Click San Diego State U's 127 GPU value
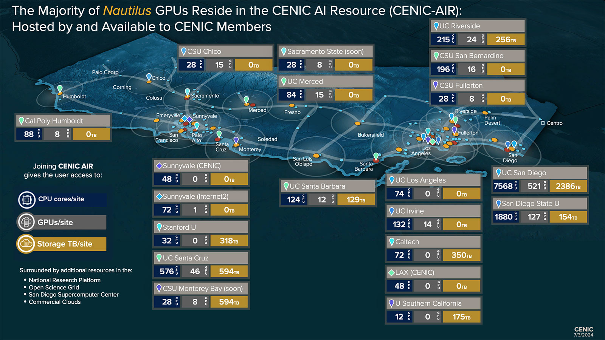The height and width of the screenshot is (340, 605). (534, 217)
